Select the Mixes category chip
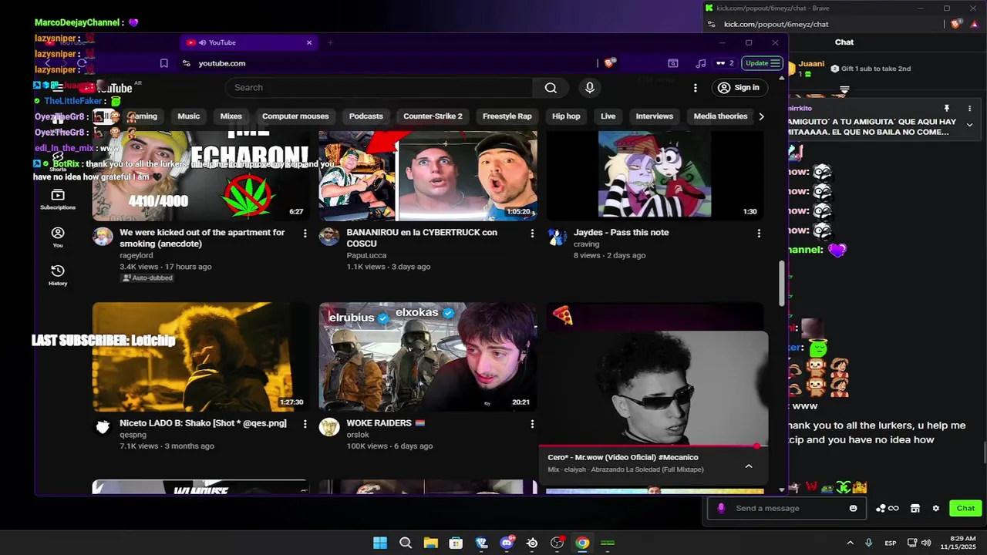Screen dimensions: 987x555 (x=231, y=116)
